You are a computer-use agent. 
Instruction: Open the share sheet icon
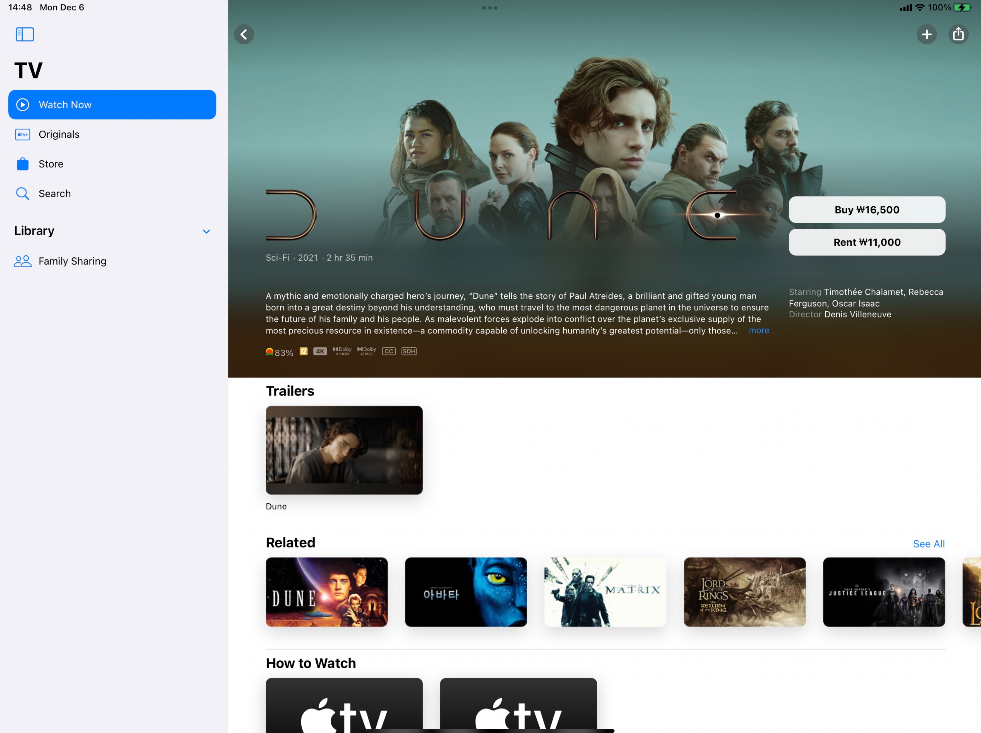coord(958,34)
